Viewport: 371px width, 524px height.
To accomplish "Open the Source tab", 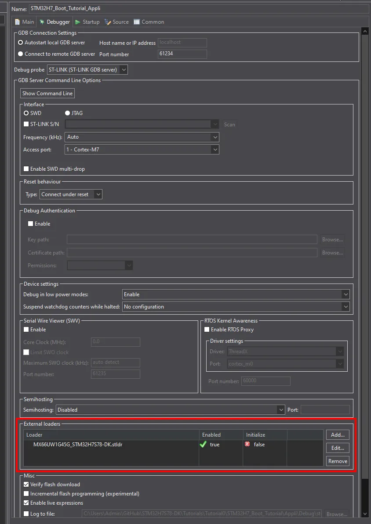I will pyautogui.click(x=117, y=22).
